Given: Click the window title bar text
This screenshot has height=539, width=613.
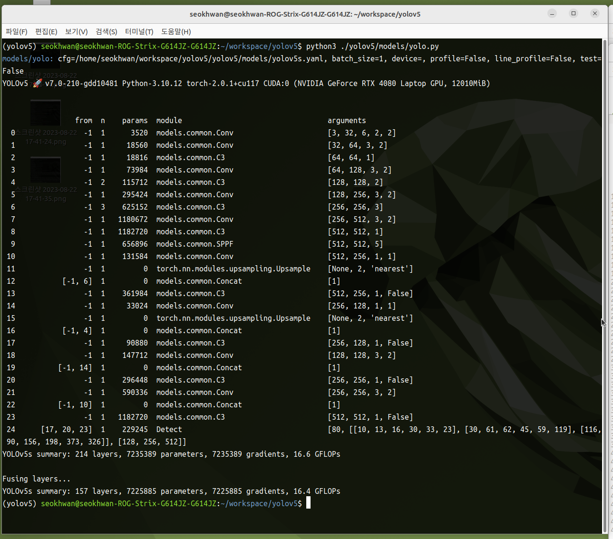Looking at the screenshot, I should 305,14.
